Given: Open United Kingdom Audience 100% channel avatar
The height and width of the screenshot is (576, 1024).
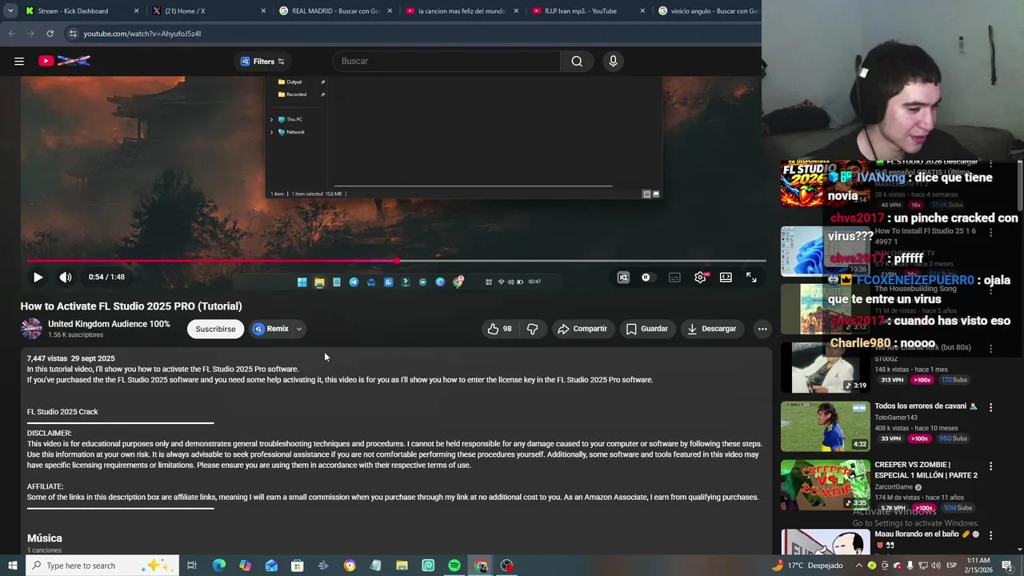Looking at the screenshot, I should point(31,329).
